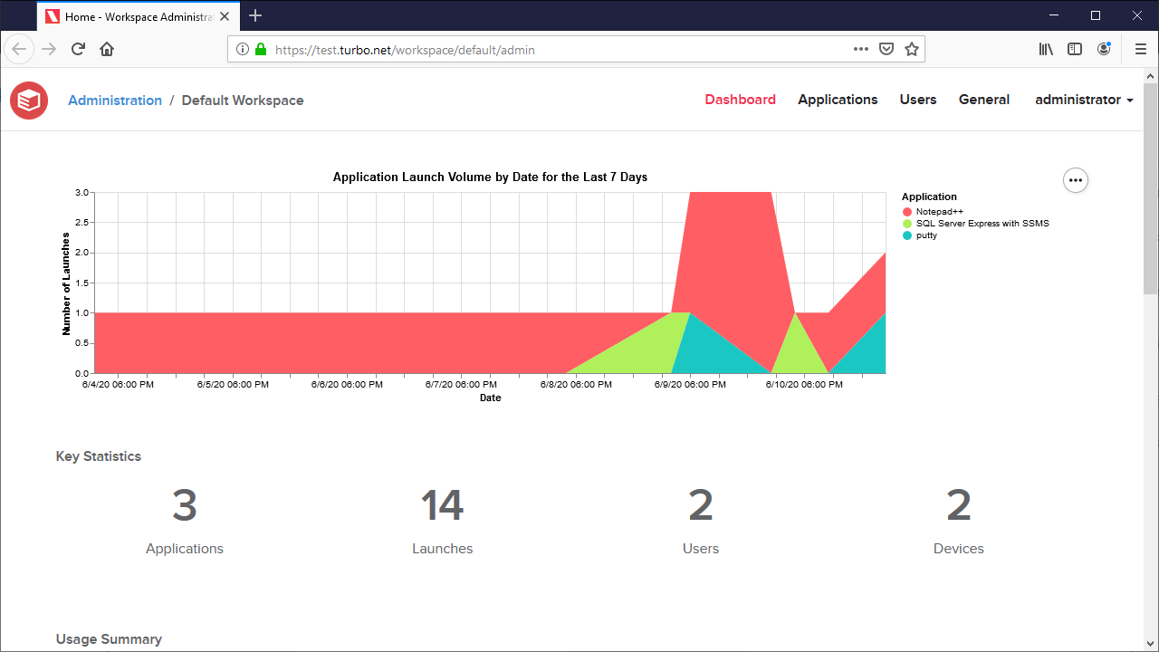This screenshot has width=1159, height=652.
Task: Reload the page with the refresh icon
Action: pos(78,49)
